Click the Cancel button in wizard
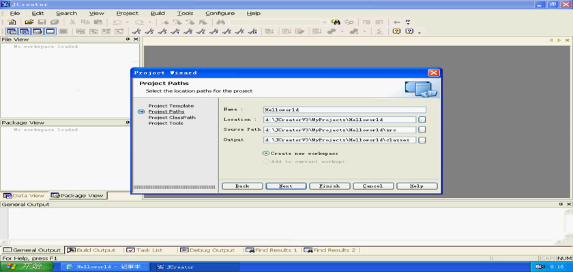Image resolution: width=573 pixels, height=272 pixels. coord(373,186)
